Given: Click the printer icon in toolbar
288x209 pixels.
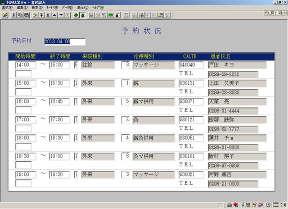Looking at the screenshot, I should [98, 15].
